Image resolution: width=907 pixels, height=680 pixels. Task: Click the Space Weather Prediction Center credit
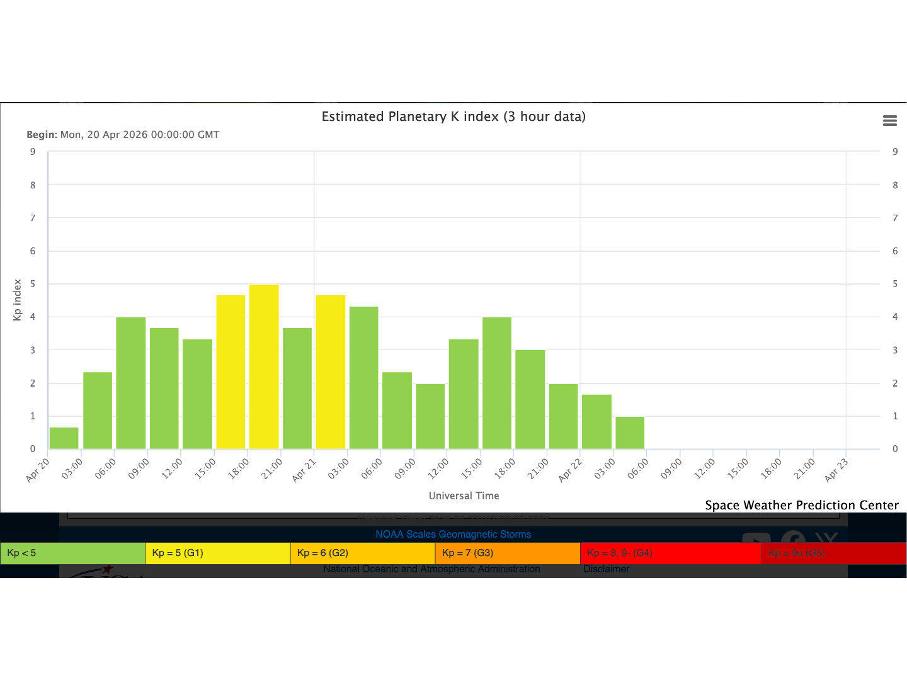[801, 505]
